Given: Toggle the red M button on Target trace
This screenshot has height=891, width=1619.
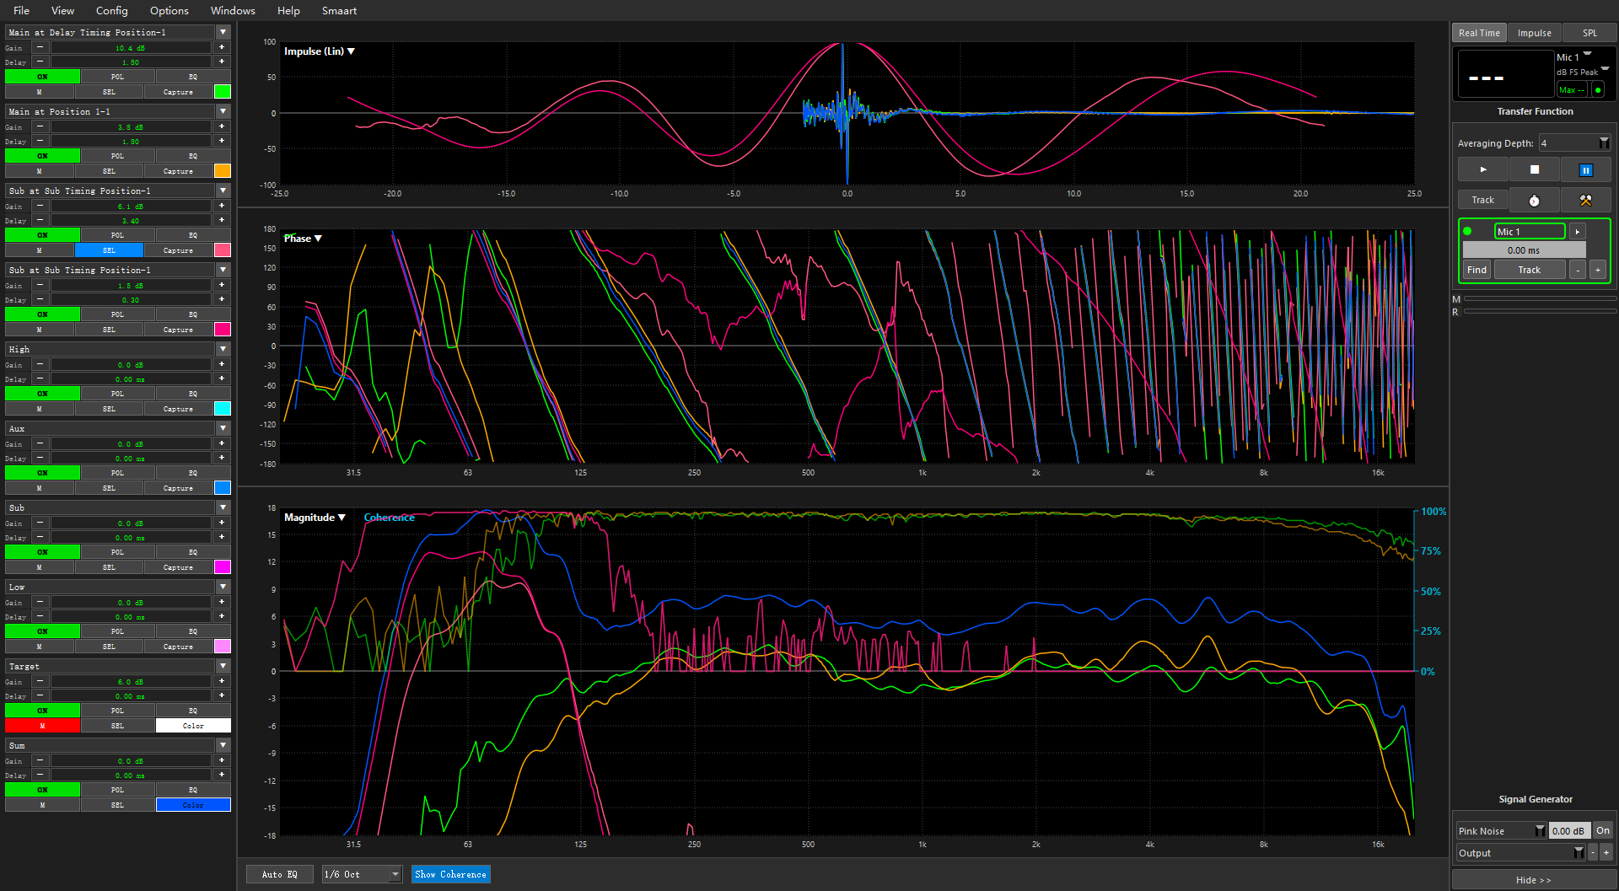Looking at the screenshot, I should click(x=42, y=726).
